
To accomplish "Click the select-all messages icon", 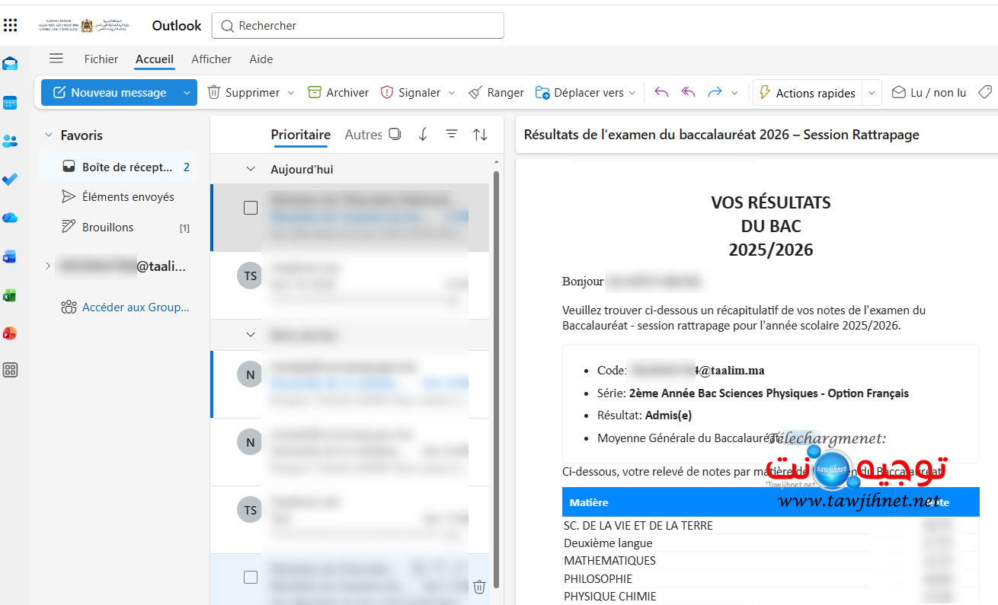I will (x=395, y=134).
